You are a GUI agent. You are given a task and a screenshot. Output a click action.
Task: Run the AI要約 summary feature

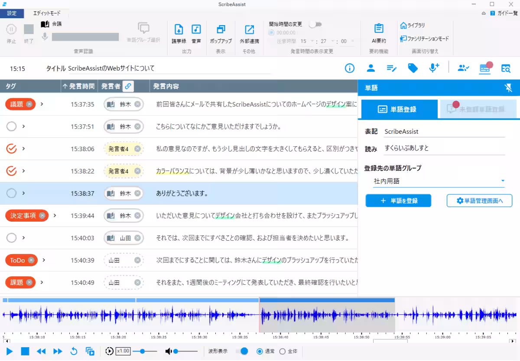click(378, 31)
